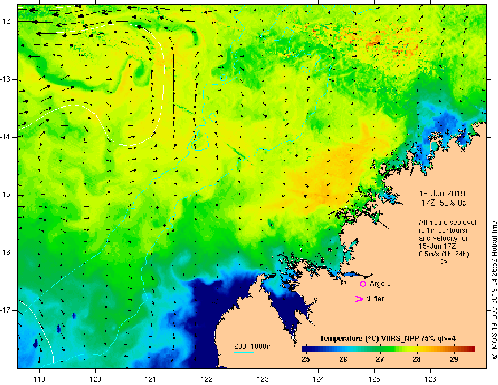
Task: Click the '27' colorbar tick label
Action: point(380,360)
